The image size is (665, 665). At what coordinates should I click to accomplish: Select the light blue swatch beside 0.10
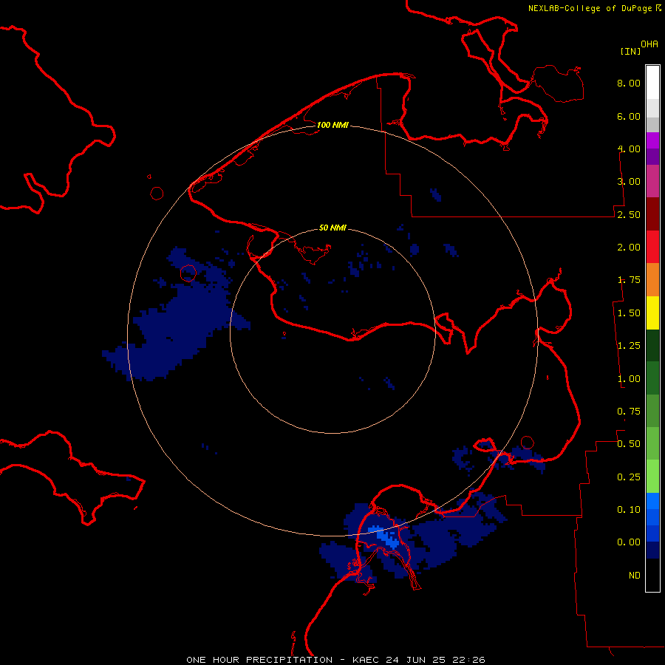pos(652,501)
